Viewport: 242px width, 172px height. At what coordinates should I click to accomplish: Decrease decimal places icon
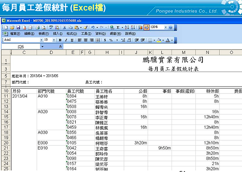[129, 40]
